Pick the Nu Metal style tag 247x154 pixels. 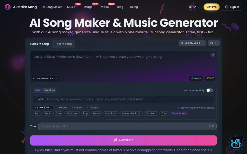point(151,113)
